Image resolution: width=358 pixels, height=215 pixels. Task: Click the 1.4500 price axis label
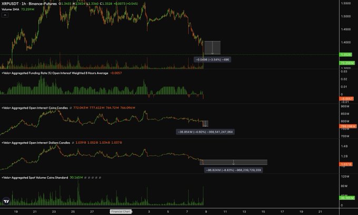pos(346,29)
